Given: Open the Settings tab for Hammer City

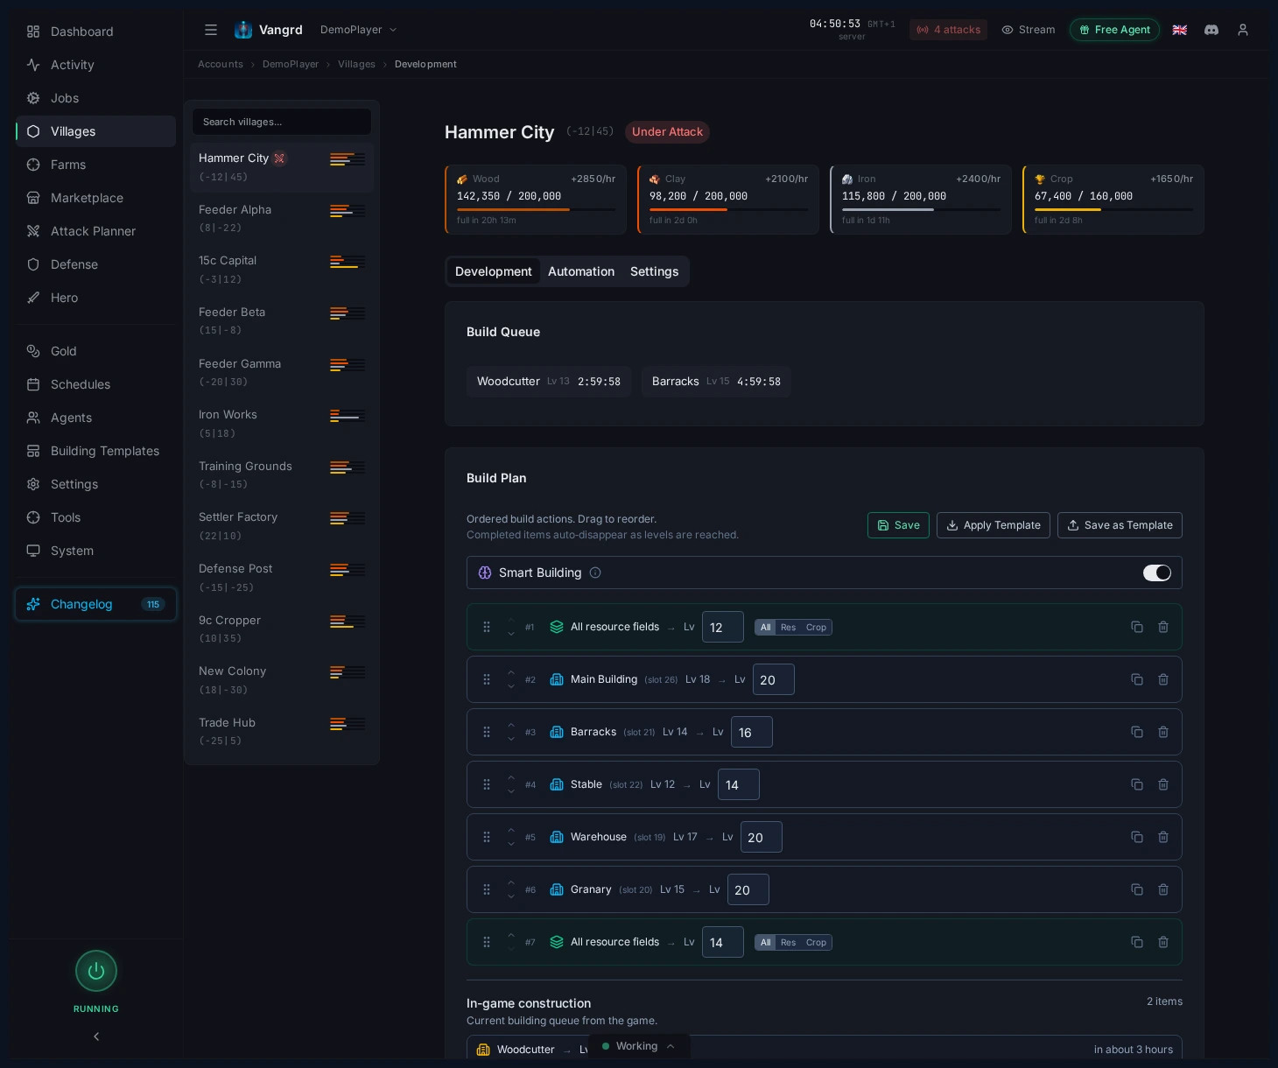Looking at the screenshot, I should (x=654, y=271).
